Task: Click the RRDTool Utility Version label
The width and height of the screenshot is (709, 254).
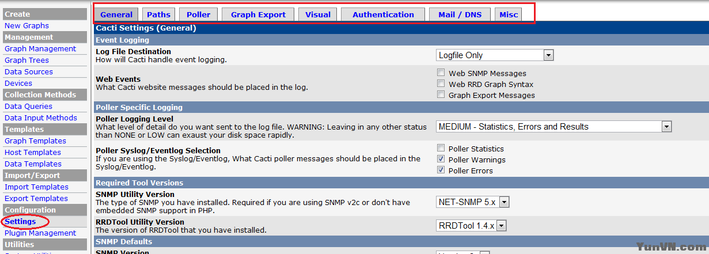Action: coord(140,222)
